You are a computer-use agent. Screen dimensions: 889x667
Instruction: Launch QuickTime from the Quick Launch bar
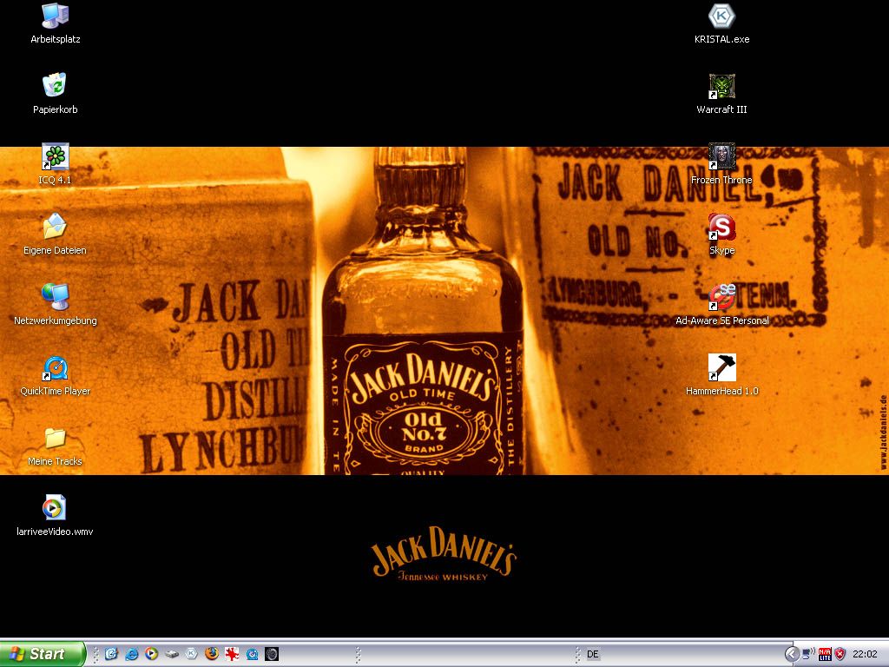tap(252, 654)
